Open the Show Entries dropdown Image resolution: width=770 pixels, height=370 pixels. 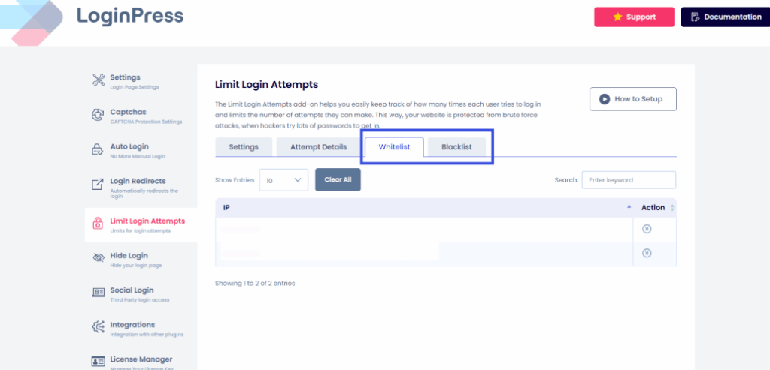point(283,180)
